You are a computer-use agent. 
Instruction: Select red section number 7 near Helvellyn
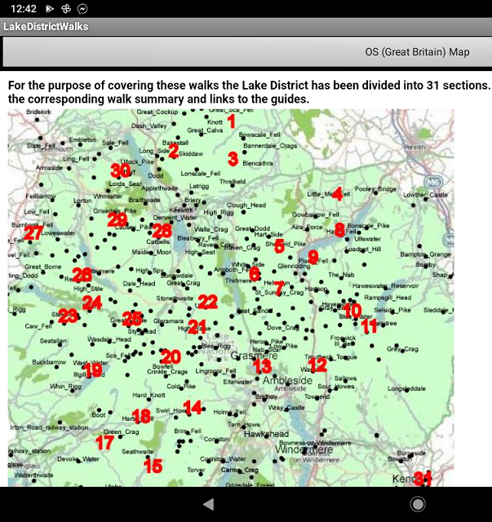(279, 288)
